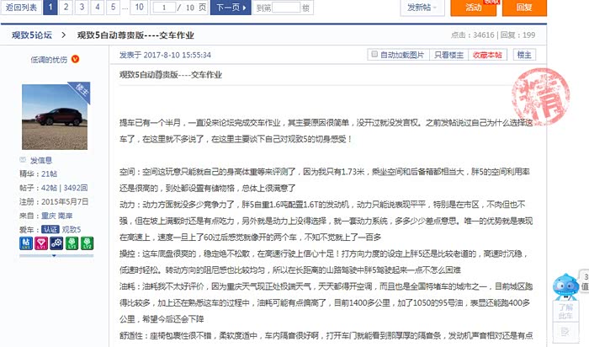
Task: Toggle the 自动加载图片 checkbox
Action: [x=375, y=55]
